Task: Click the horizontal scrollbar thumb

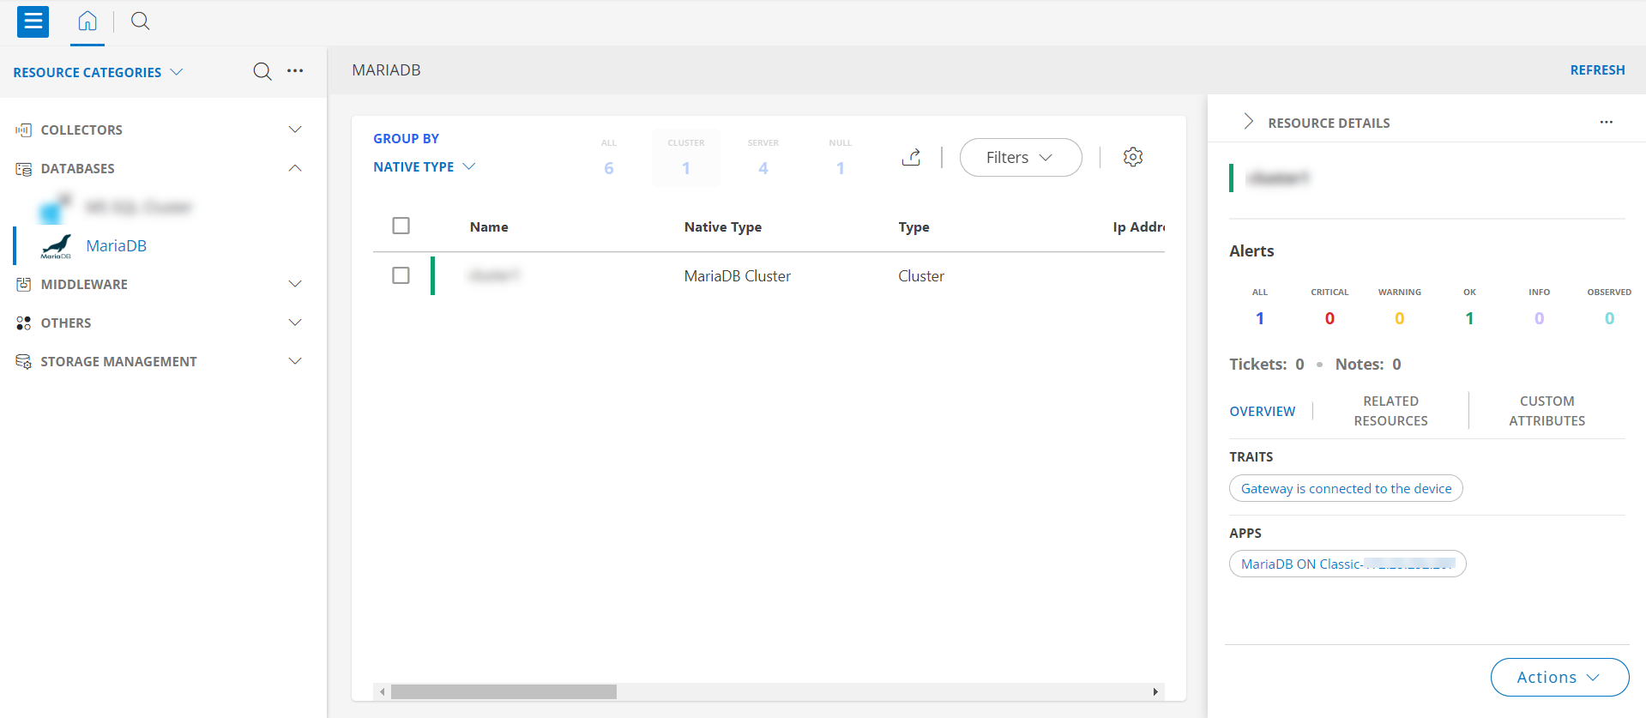Action: click(503, 691)
